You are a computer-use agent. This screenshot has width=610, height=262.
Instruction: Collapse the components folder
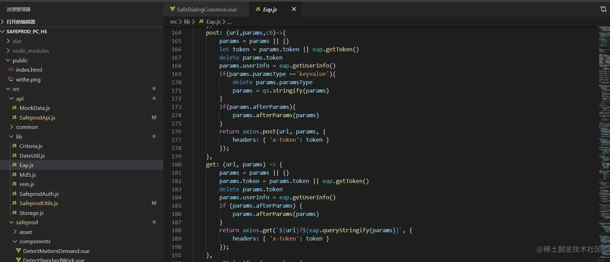(81, 241)
